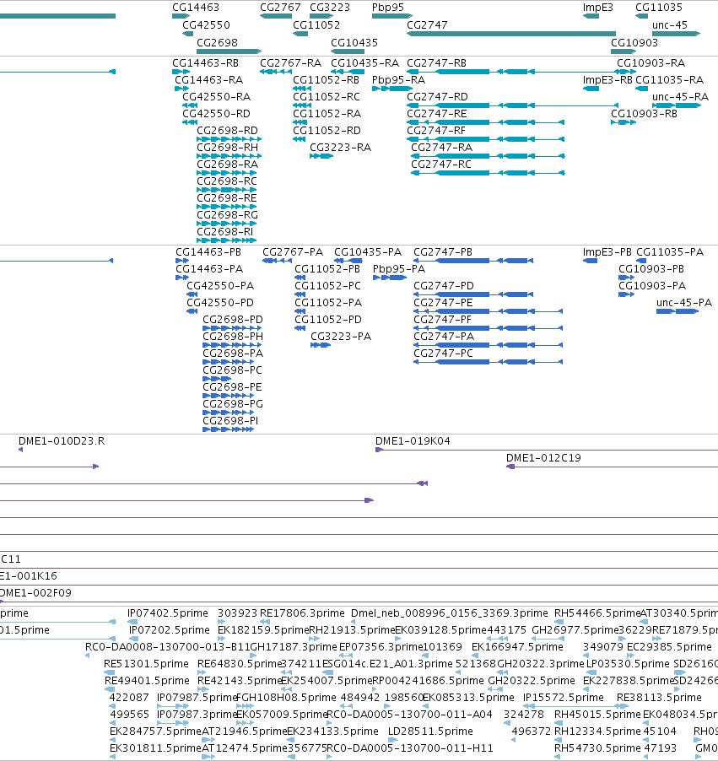Select the RE51301.5prime EST label
The image size is (718, 761).
coord(146,664)
